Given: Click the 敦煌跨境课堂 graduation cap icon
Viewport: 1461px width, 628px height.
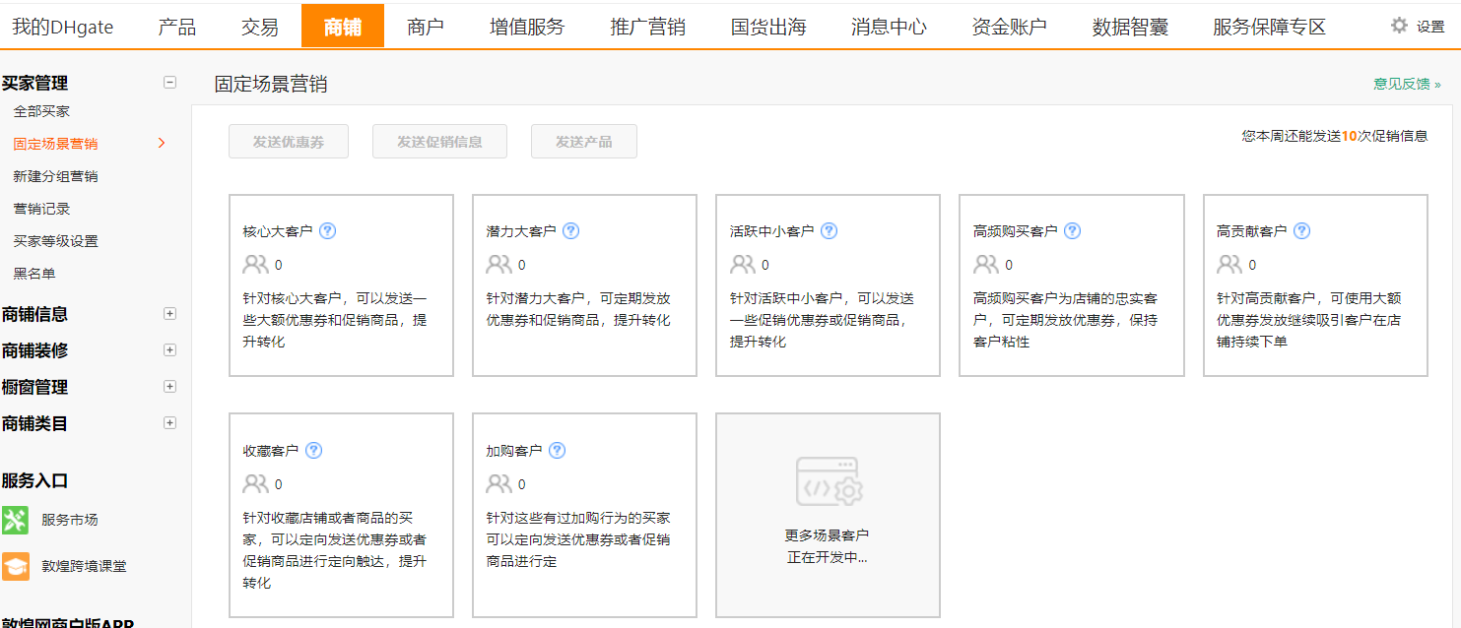Looking at the screenshot, I should (16, 566).
